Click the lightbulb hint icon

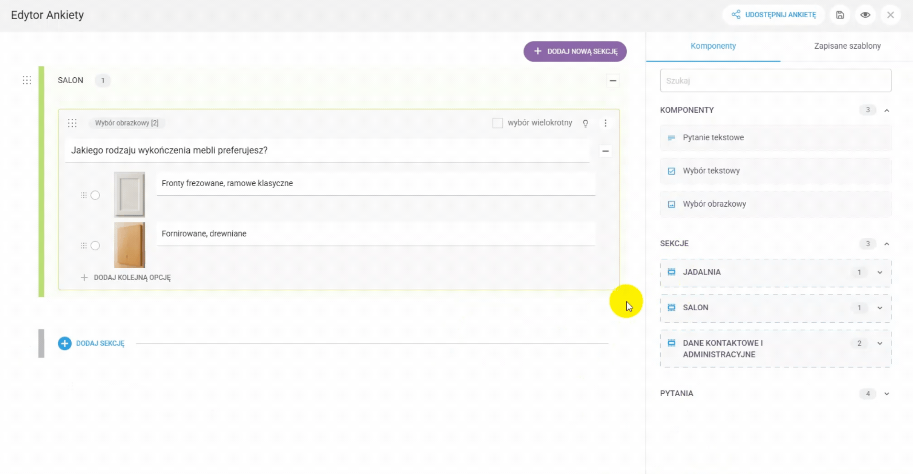pyautogui.click(x=585, y=123)
